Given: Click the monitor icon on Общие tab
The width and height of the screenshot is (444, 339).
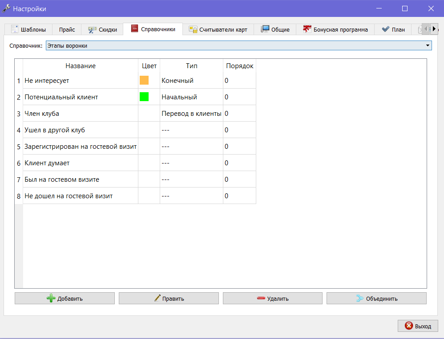Looking at the screenshot, I should coord(265,29).
